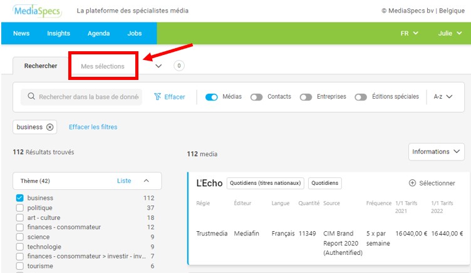Enable the Contacts toggle
This screenshot has height=273, width=471.
pos(256,97)
